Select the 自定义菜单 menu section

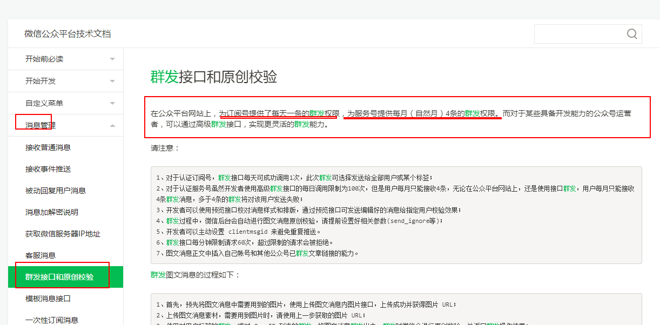[x=44, y=103]
